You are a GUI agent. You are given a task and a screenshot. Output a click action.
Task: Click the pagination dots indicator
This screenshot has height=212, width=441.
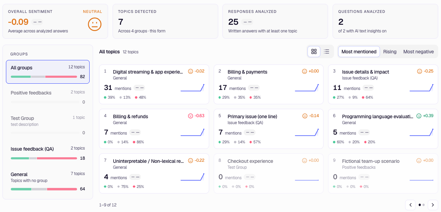pyautogui.click(x=421, y=205)
